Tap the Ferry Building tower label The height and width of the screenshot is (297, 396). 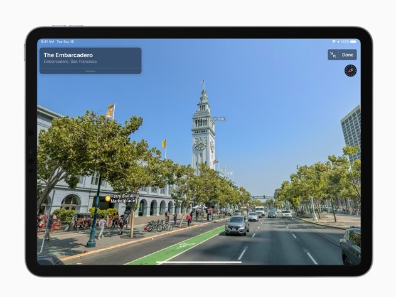pos(212,119)
